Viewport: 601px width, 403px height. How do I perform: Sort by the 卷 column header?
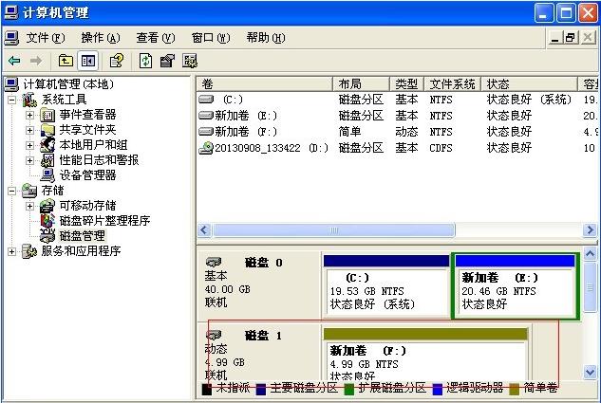265,83
